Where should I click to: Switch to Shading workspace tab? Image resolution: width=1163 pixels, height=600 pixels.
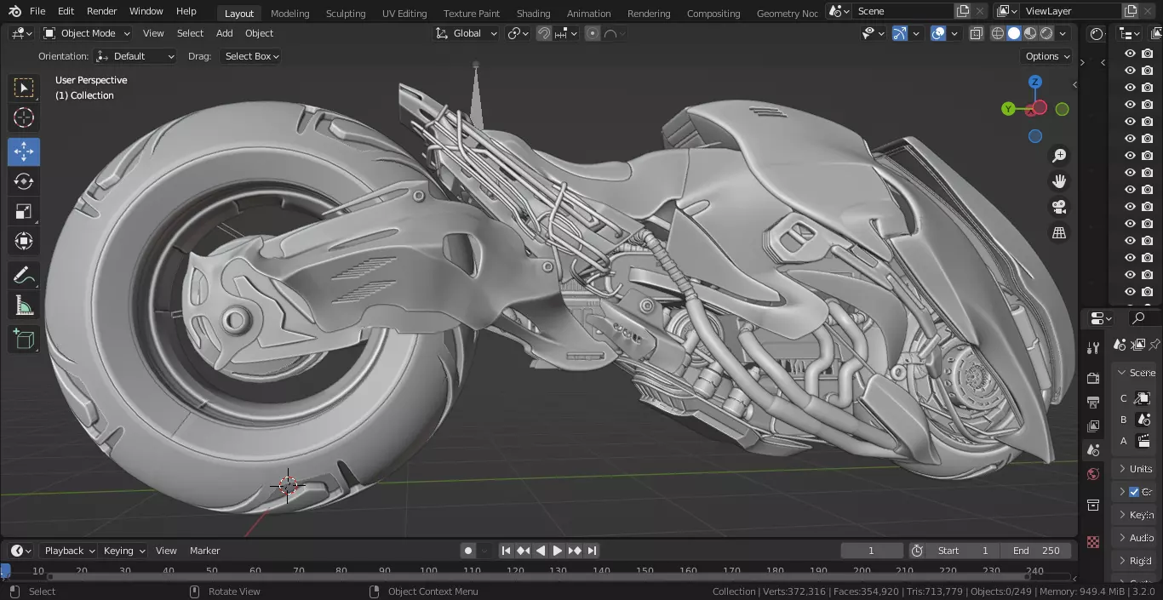533,13
